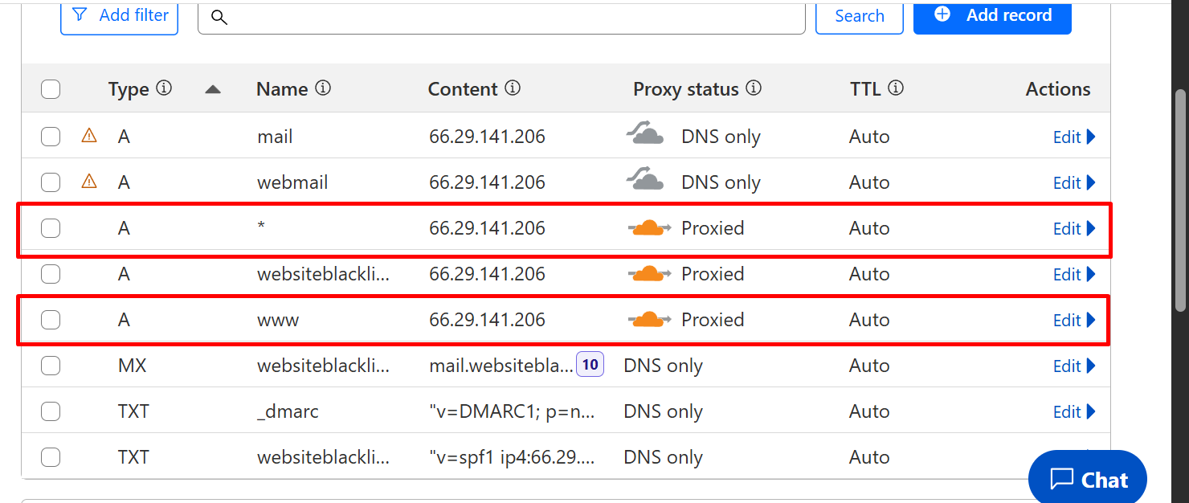Check the mail A record checkbox
Screen dimensions: 1189x503
tap(51, 137)
